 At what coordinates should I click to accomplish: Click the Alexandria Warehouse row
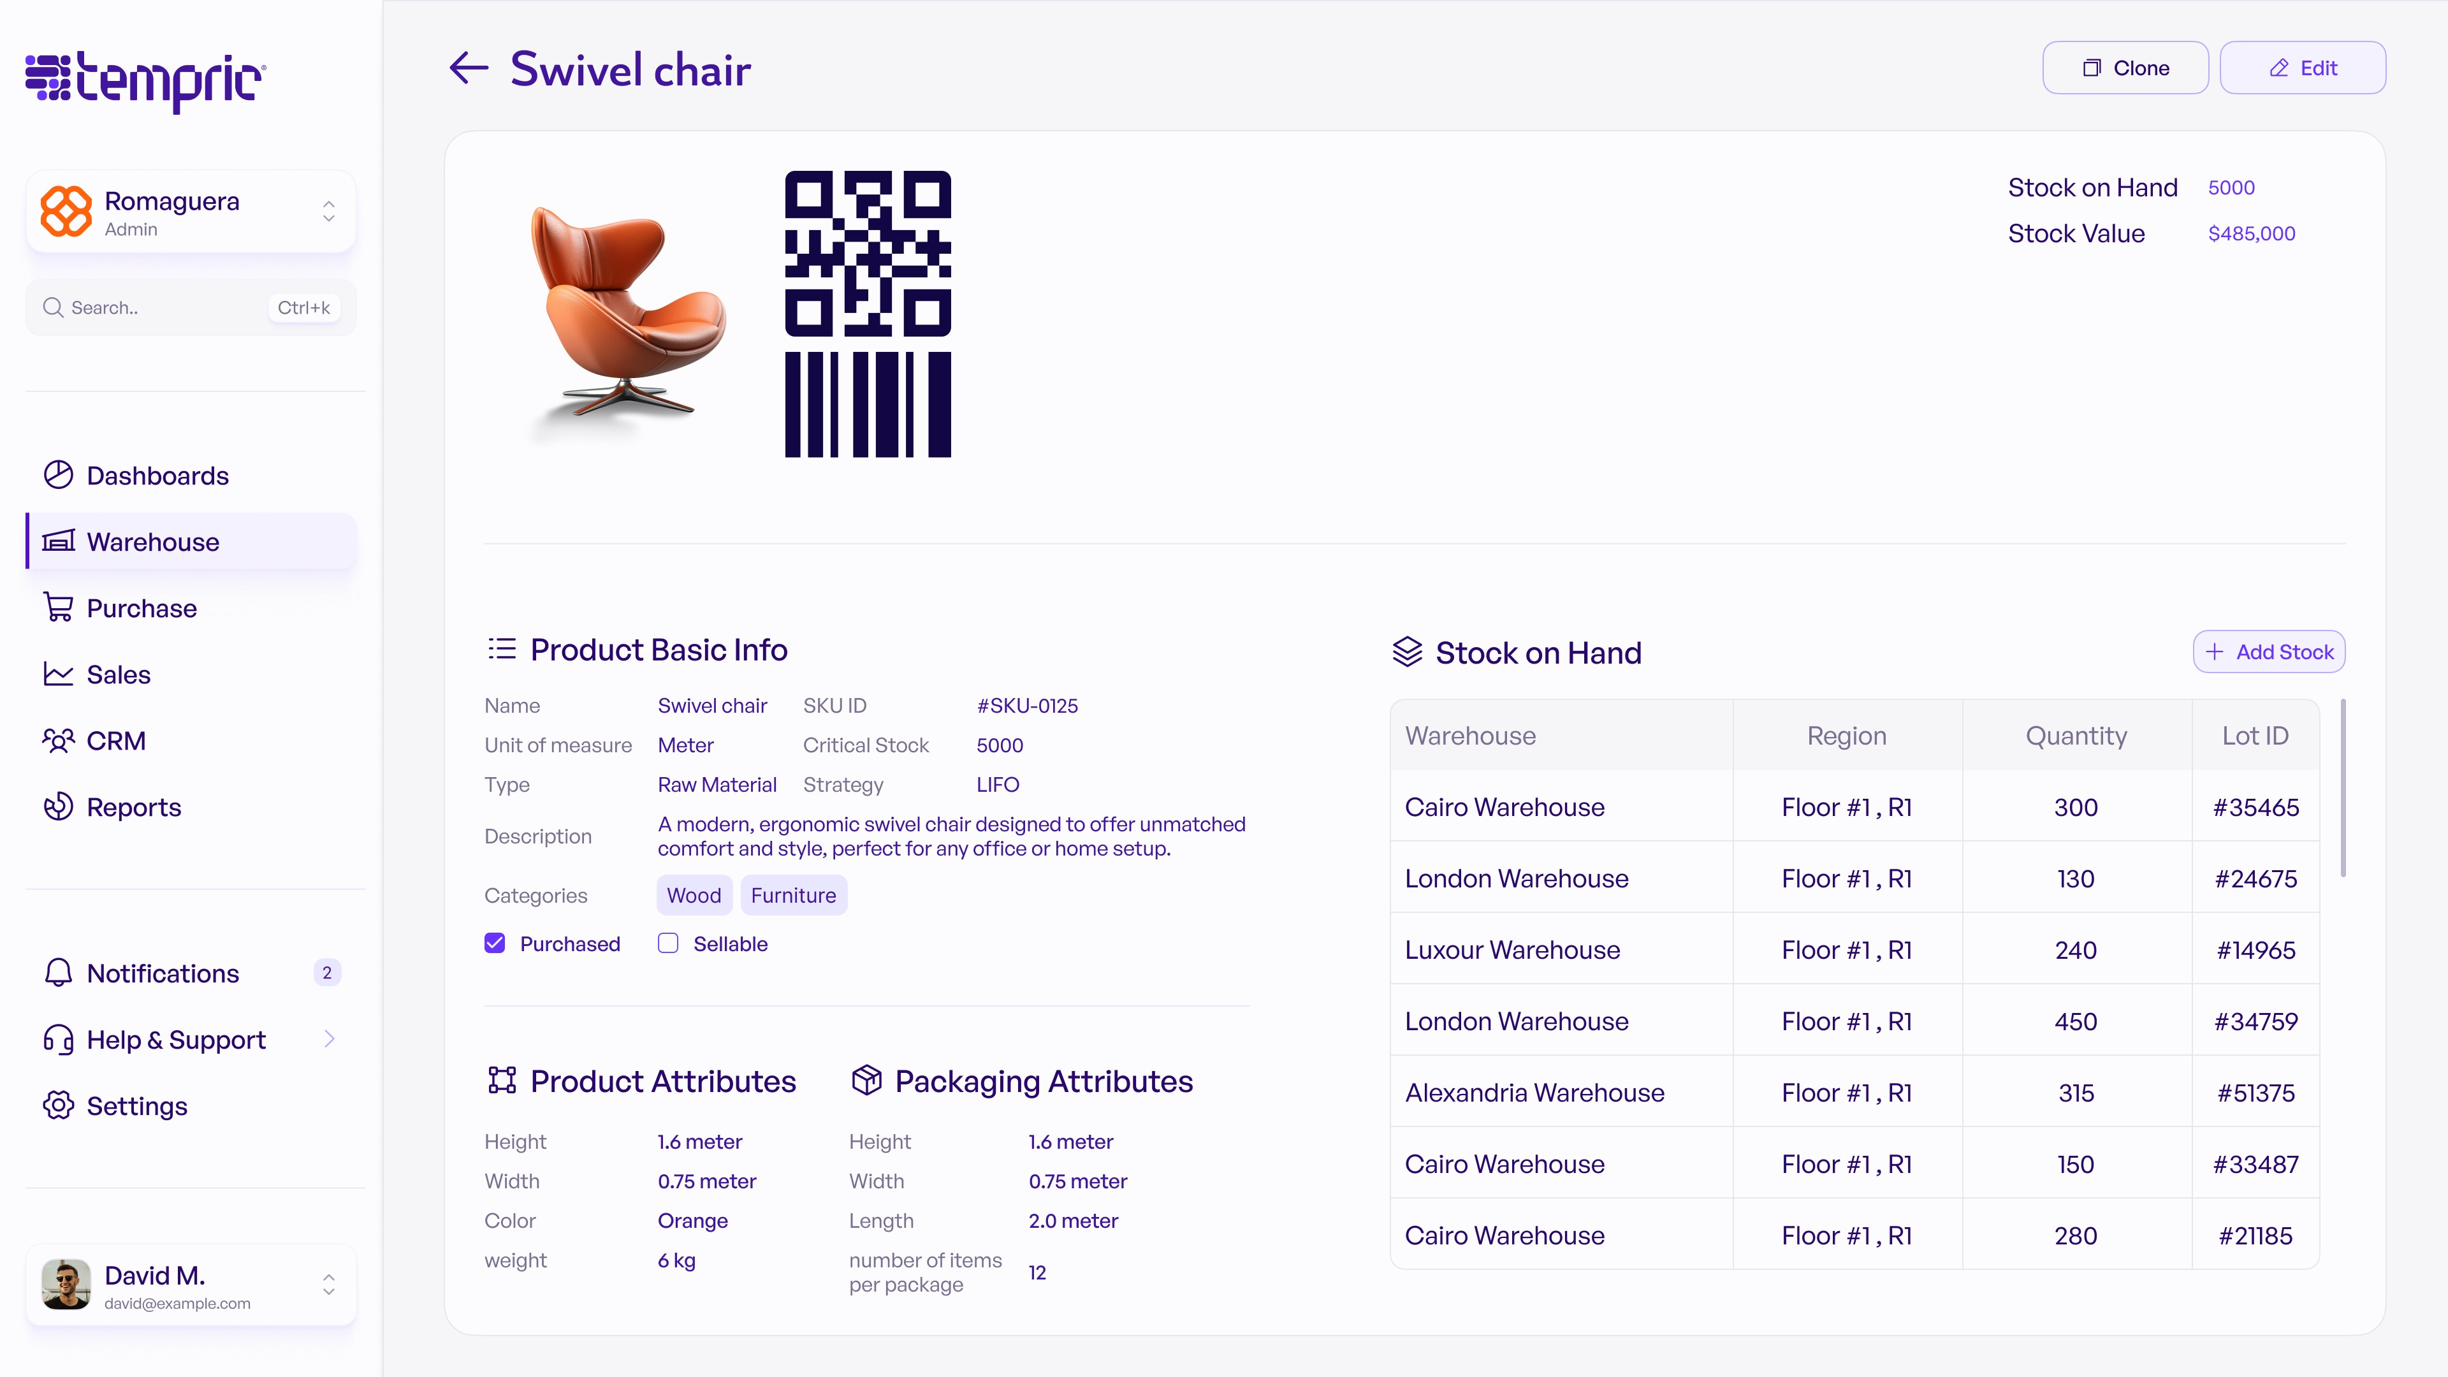tap(1855, 1093)
